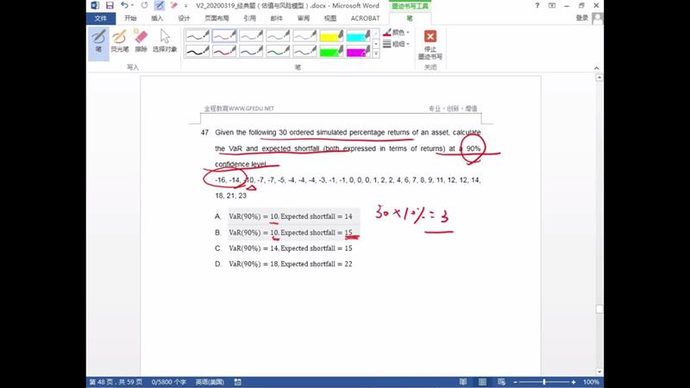The image size is (690, 388).
Task: Choose the thick green pen style
Action: (x=278, y=51)
